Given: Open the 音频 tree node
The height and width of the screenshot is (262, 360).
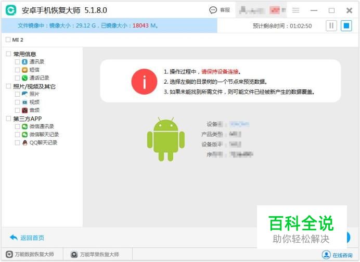Looking at the screenshot, I should pos(34,110).
